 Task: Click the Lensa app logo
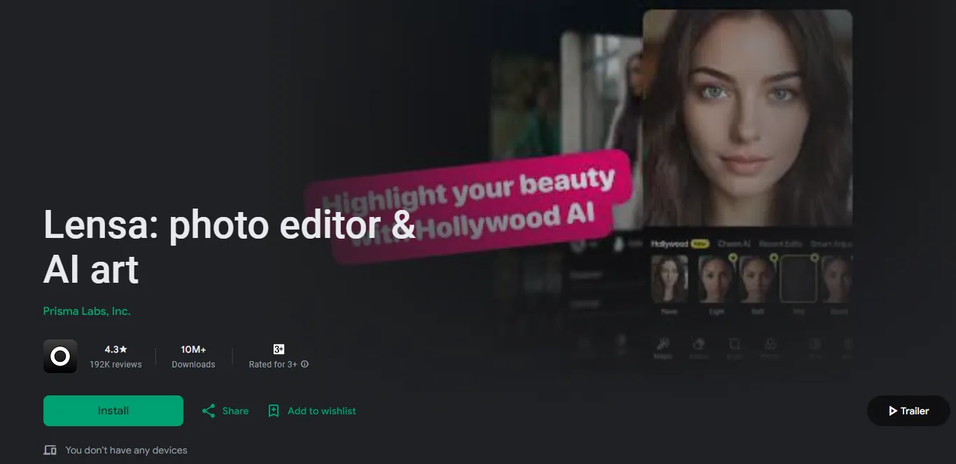[x=60, y=356]
